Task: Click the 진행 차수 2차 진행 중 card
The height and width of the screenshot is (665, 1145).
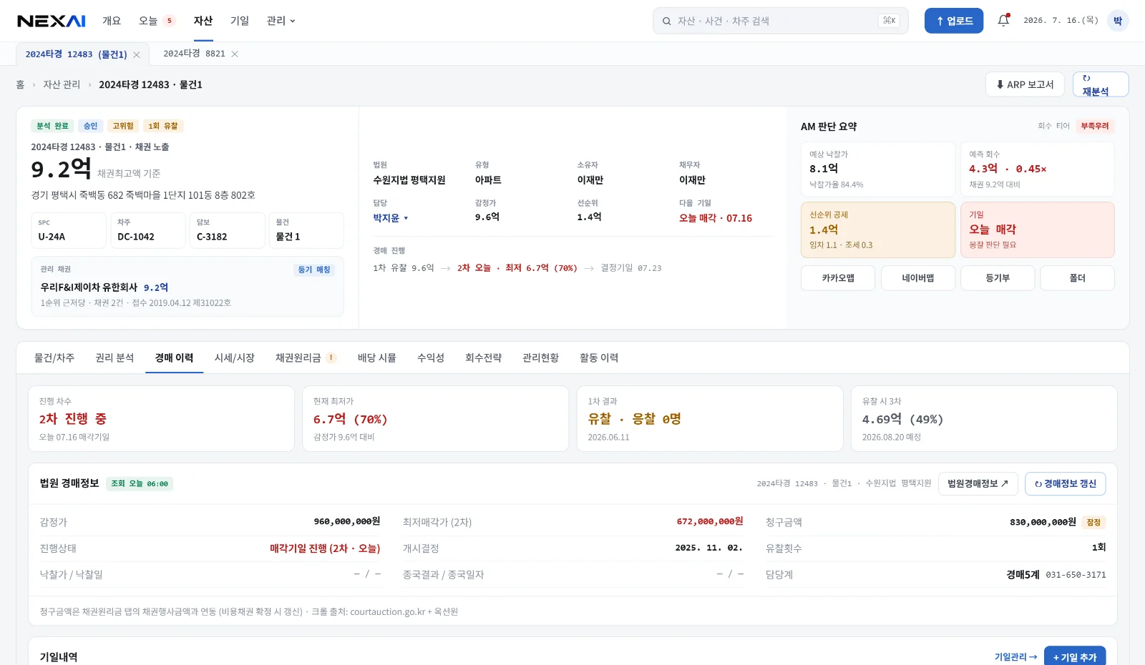Action: tap(161, 419)
